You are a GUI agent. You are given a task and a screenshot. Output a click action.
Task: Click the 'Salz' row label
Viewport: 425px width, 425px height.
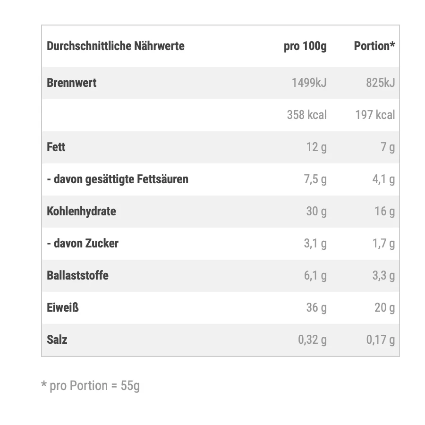[57, 340]
